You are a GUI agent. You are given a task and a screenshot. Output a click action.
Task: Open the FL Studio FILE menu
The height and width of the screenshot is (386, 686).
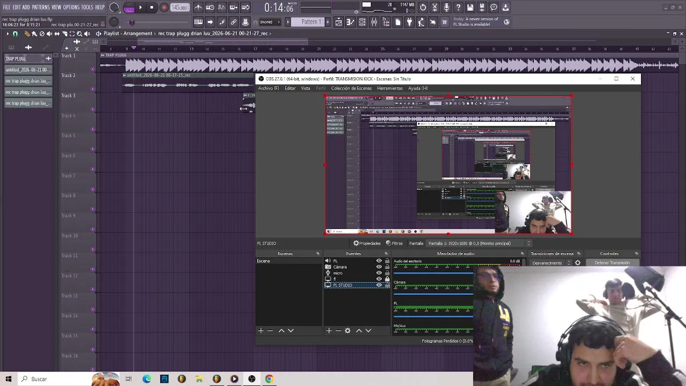coord(6,8)
